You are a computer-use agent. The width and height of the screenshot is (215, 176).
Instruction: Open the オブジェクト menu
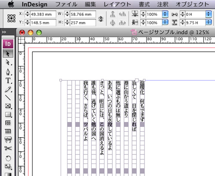192,4
